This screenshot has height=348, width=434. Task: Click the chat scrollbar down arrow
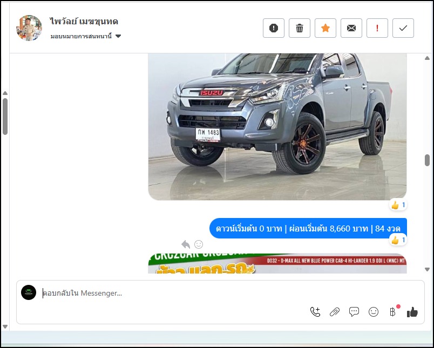427,269
